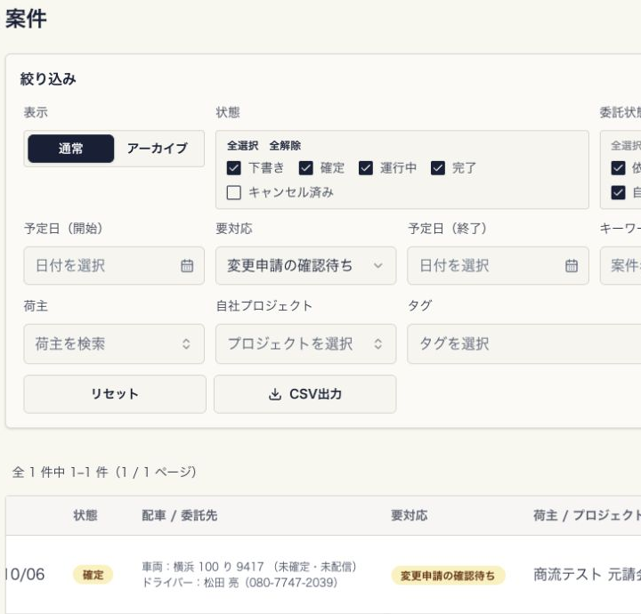The width and height of the screenshot is (641, 614).
Task: Click the 荷主 / プロジェクト column header
Action: click(587, 515)
